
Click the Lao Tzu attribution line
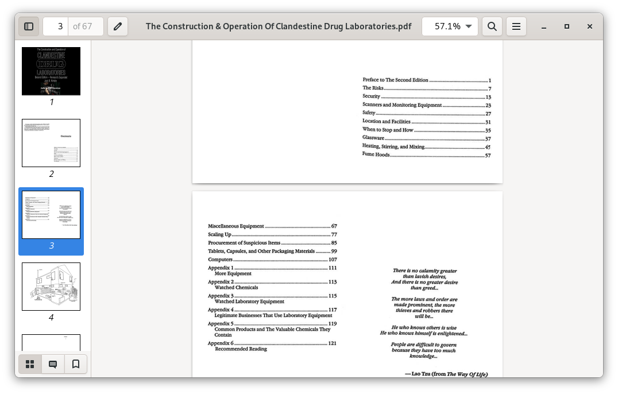(446, 374)
